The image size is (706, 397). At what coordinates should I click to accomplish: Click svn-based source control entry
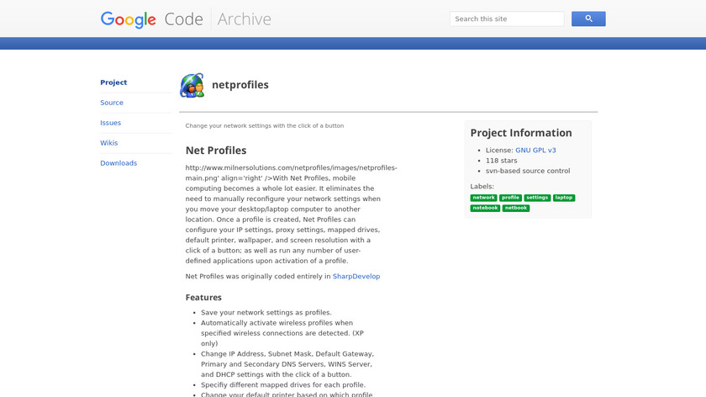tap(528, 171)
